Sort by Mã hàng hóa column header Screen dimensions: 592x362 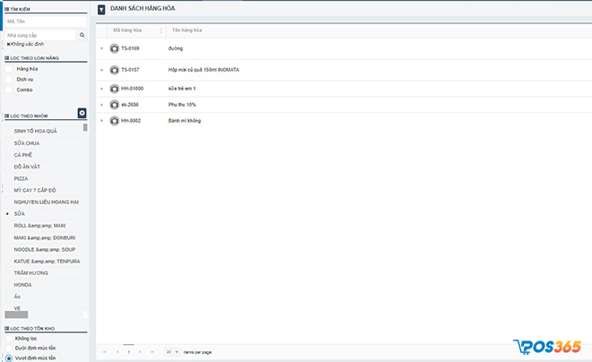[x=127, y=30]
